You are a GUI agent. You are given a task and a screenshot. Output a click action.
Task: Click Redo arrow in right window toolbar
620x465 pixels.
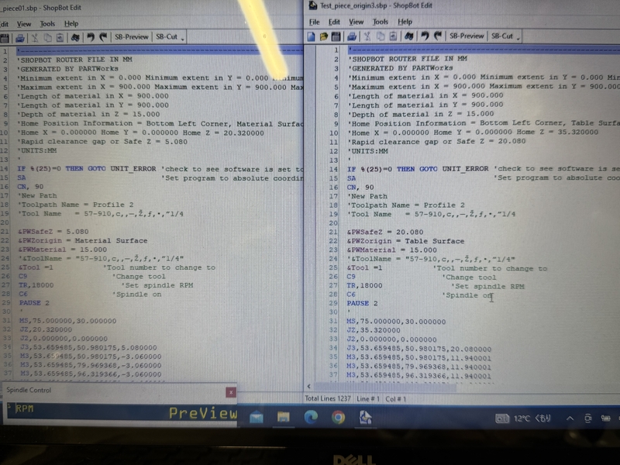437,36
